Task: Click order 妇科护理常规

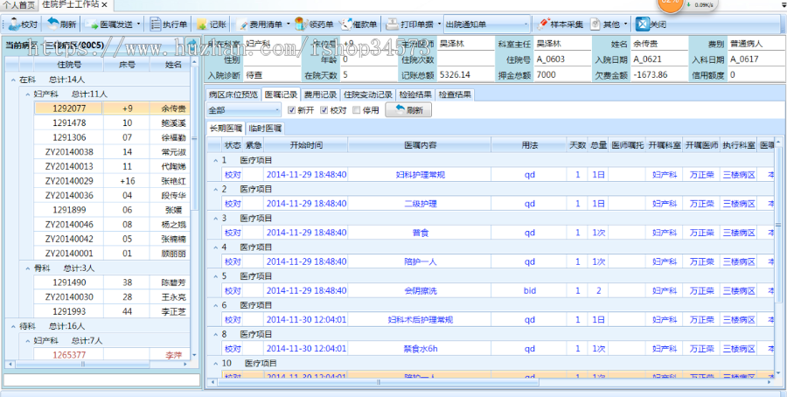Action: click(420, 175)
